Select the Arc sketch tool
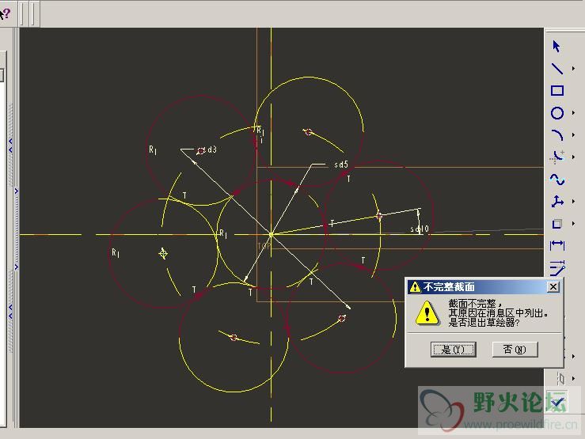Viewport: 585px width, 439px height. click(x=557, y=135)
